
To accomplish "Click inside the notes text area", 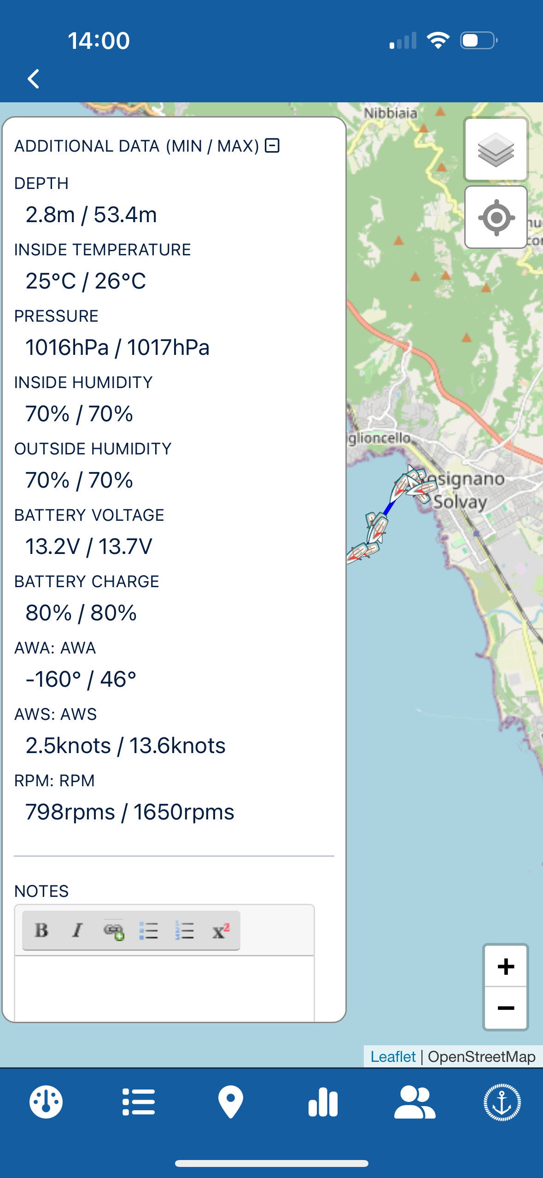I will click(164, 988).
